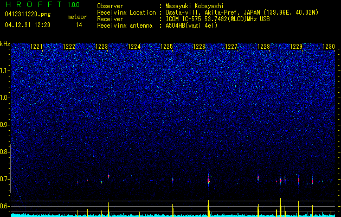This screenshot has width=341, height=217.
Task: Select the 1221 time marker
Action: (36, 47)
